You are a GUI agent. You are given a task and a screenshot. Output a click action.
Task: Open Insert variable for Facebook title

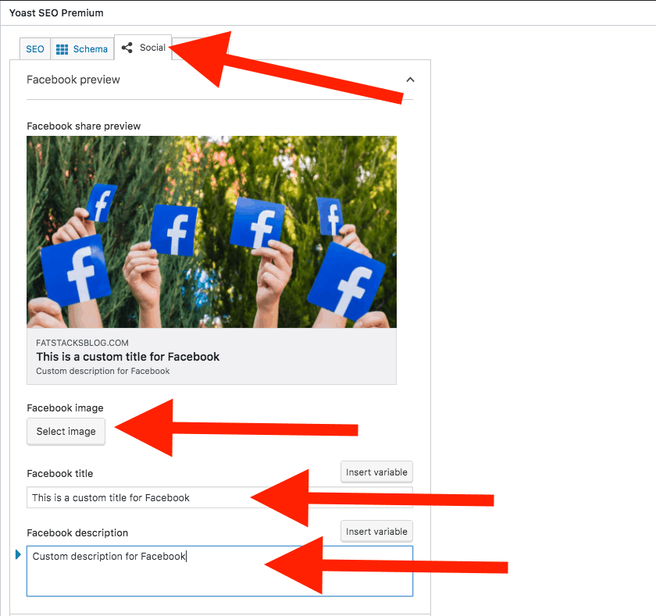pyautogui.click(x=376, y=472)
